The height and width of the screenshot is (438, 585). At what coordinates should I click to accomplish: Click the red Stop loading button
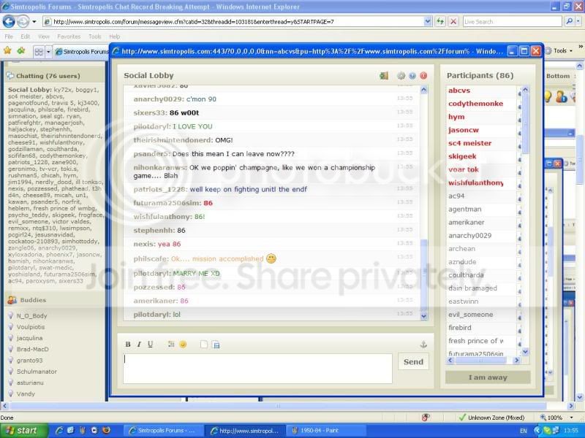(x=453, y=22)
